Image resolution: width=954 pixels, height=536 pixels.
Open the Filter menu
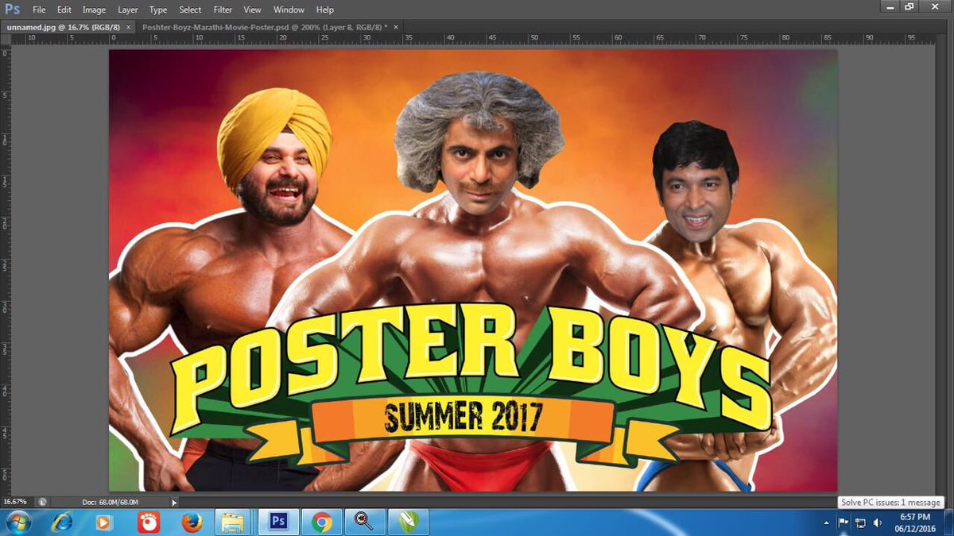pos(222,10)
